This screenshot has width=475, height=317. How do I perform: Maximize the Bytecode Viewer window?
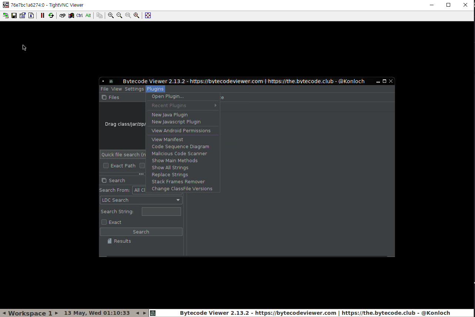[x=384, y=81]
